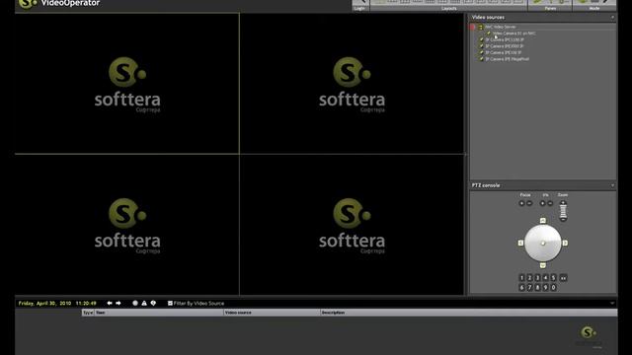Select PTZ preset 3
The height and width of the screenshot is (355, 632).
click(x=537, y=278)
